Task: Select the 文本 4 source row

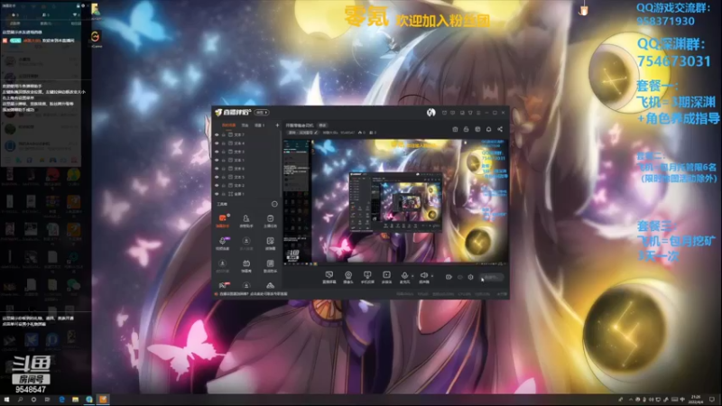Action: click(246, 143)
